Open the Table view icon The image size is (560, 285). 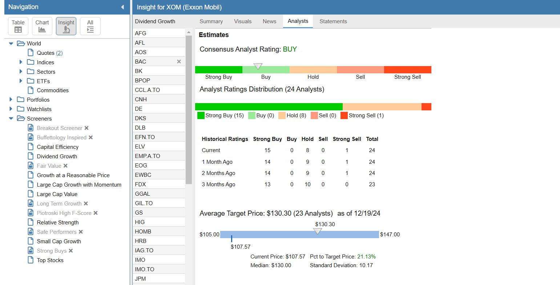(18, 26)
